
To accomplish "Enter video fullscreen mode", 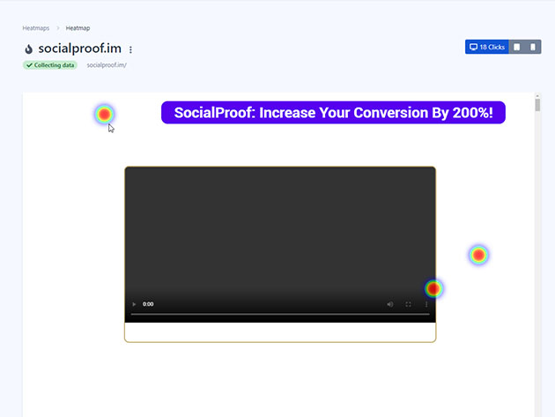I will pyautogui.click(x=408, y=304).
